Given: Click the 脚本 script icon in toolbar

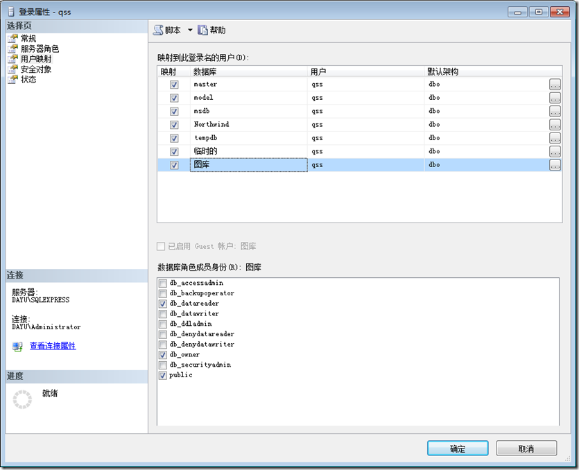Looking at the screenshot, I should click(158, 31).
